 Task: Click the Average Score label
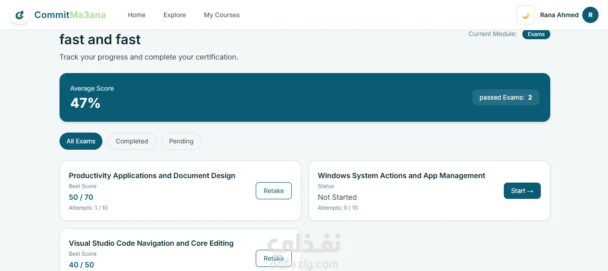point(92,88)
